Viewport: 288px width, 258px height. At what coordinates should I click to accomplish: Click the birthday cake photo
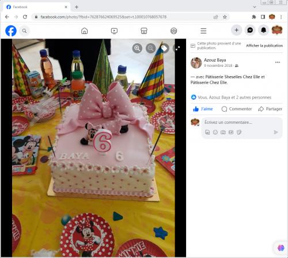pyautogui.click(x=93, y=148)
